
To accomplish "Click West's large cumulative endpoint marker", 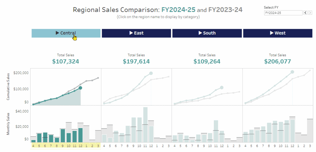I will (292, 72).
